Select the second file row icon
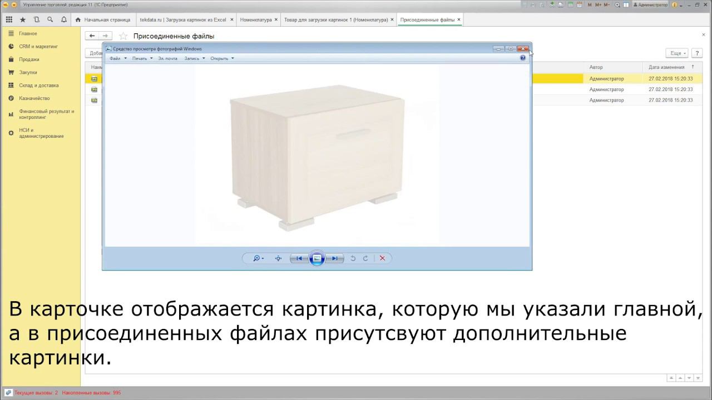The height and width of the screenshot is (400, 712). (x=94, y=89)
